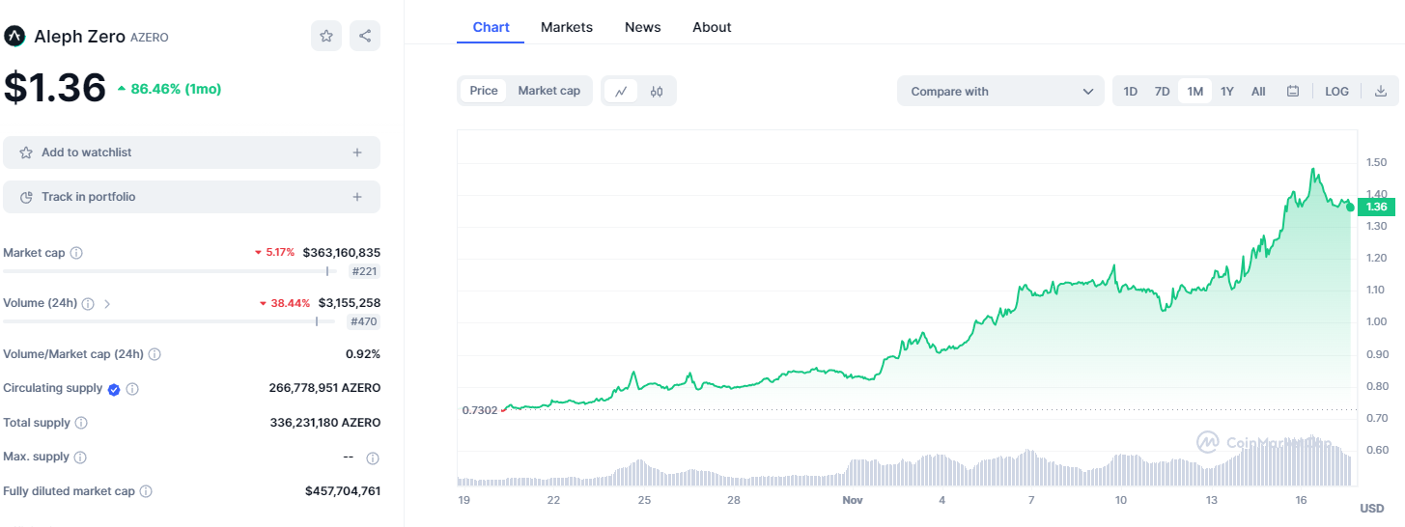The image size is (1405, 527).
Task: Click the 38.44% volume change
Action: [x=290, y=303]
